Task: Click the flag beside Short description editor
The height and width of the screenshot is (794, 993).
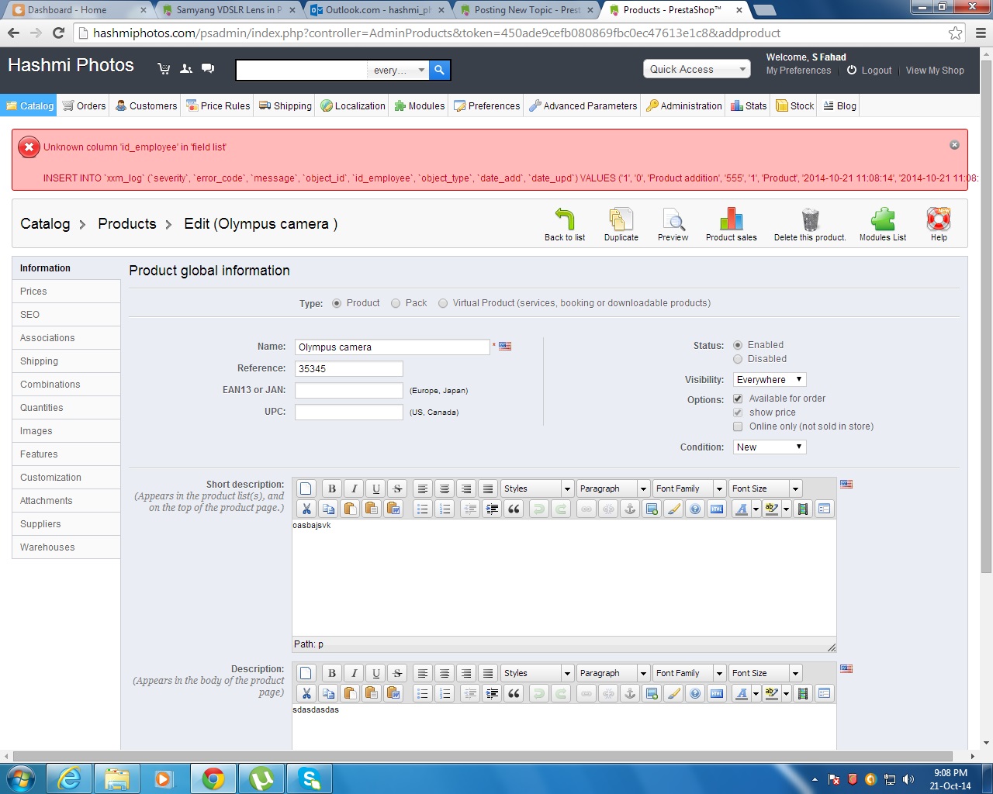Action: [846, 484]
